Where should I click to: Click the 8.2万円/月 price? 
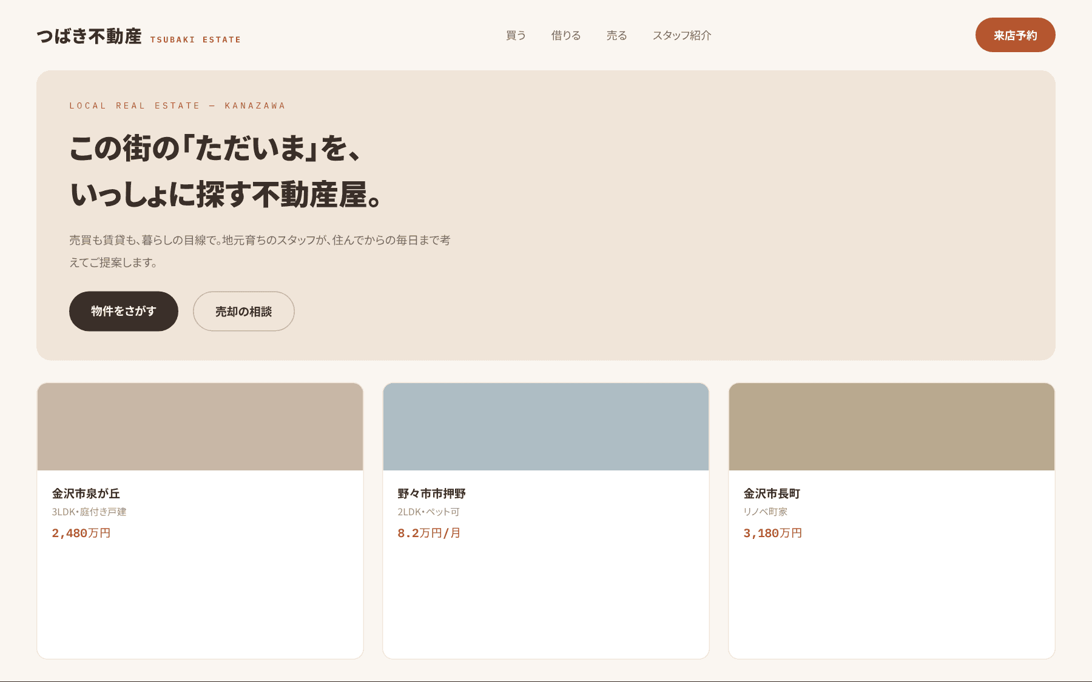pyautogui.click(x=430, y=533)
